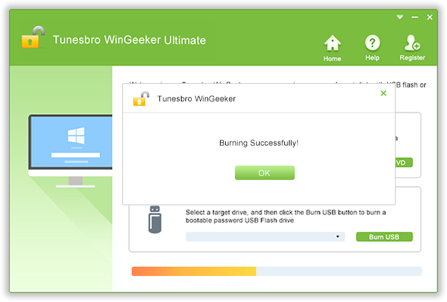Open the title bar dropdown arrow menu
This screenshot has width=447, height=302.
400,17
